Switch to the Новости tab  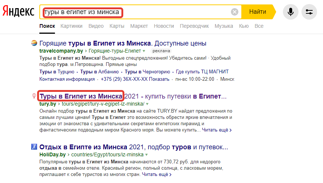tap(164, 26)
